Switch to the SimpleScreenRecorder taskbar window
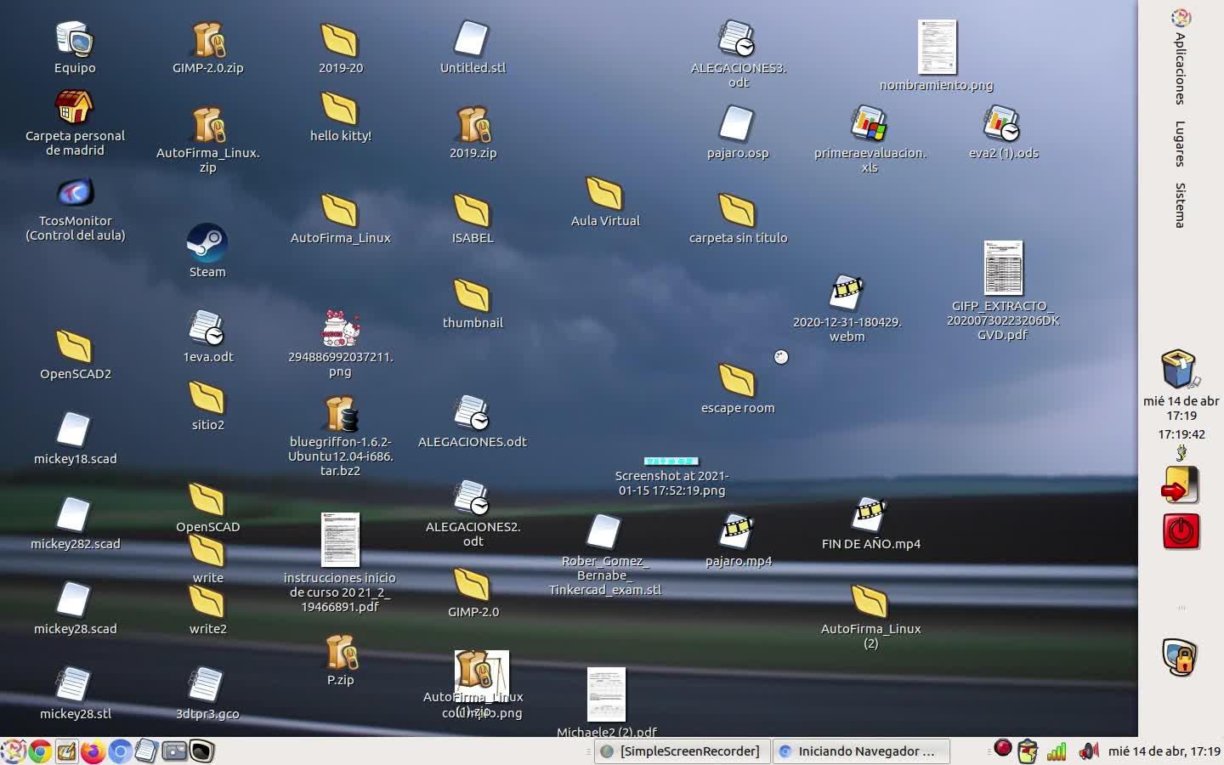 coord(682,751)
